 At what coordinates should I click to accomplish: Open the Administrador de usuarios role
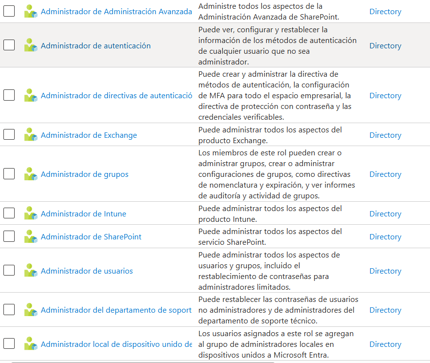pyautogui.click(x=88, y=271)
